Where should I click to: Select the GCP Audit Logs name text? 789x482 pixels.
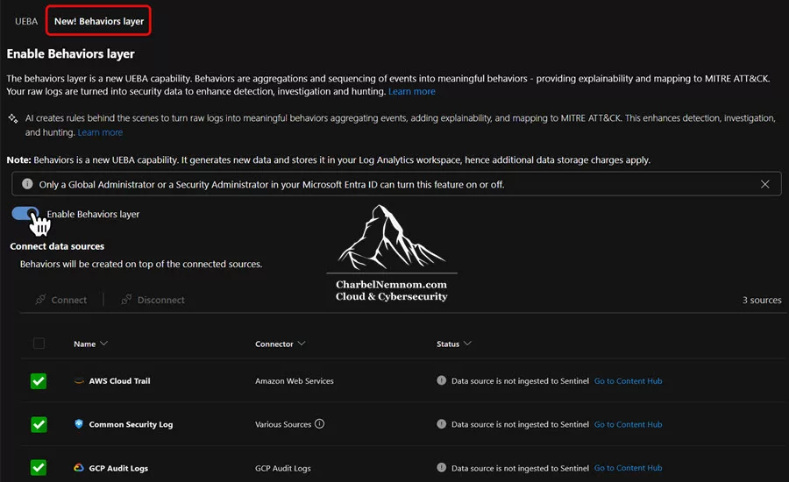pyautogui.click(x=118, y=468)
